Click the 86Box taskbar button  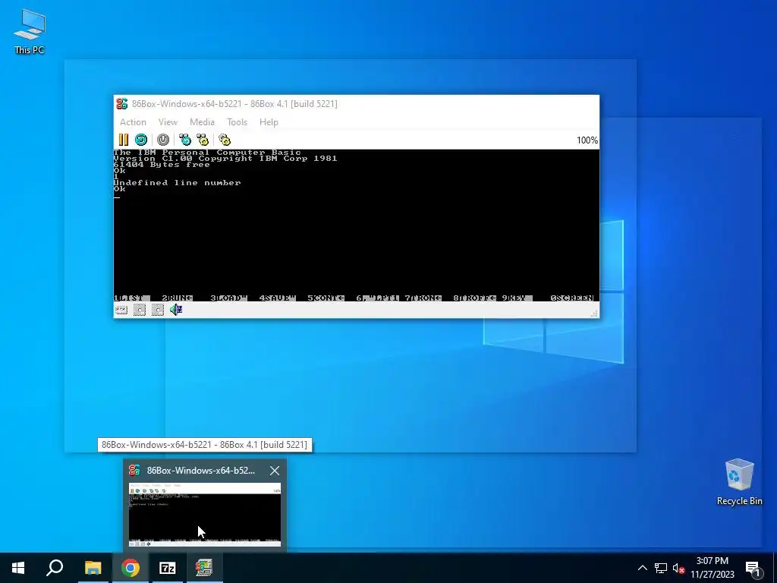coord(205,568)
